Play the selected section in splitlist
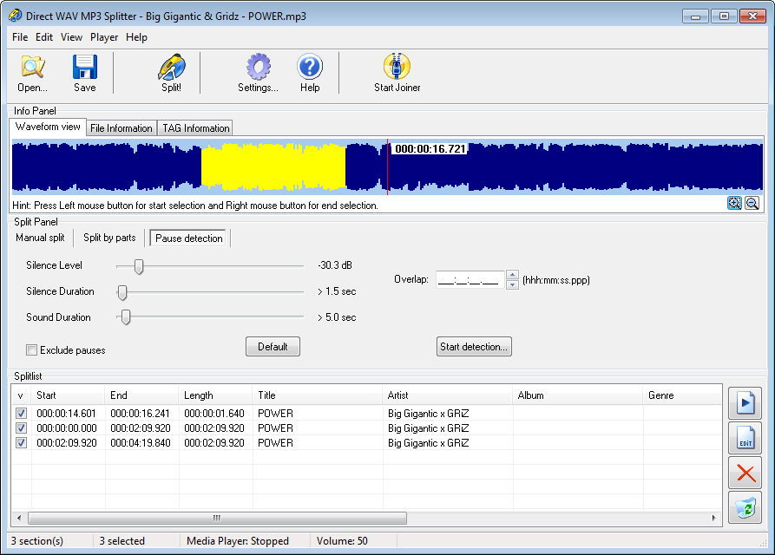Image resolution: width=775 pixels, height=555 pixels. 745,403
